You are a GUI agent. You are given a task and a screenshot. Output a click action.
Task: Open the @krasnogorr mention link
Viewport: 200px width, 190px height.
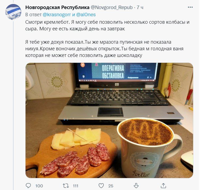[57, 15]
